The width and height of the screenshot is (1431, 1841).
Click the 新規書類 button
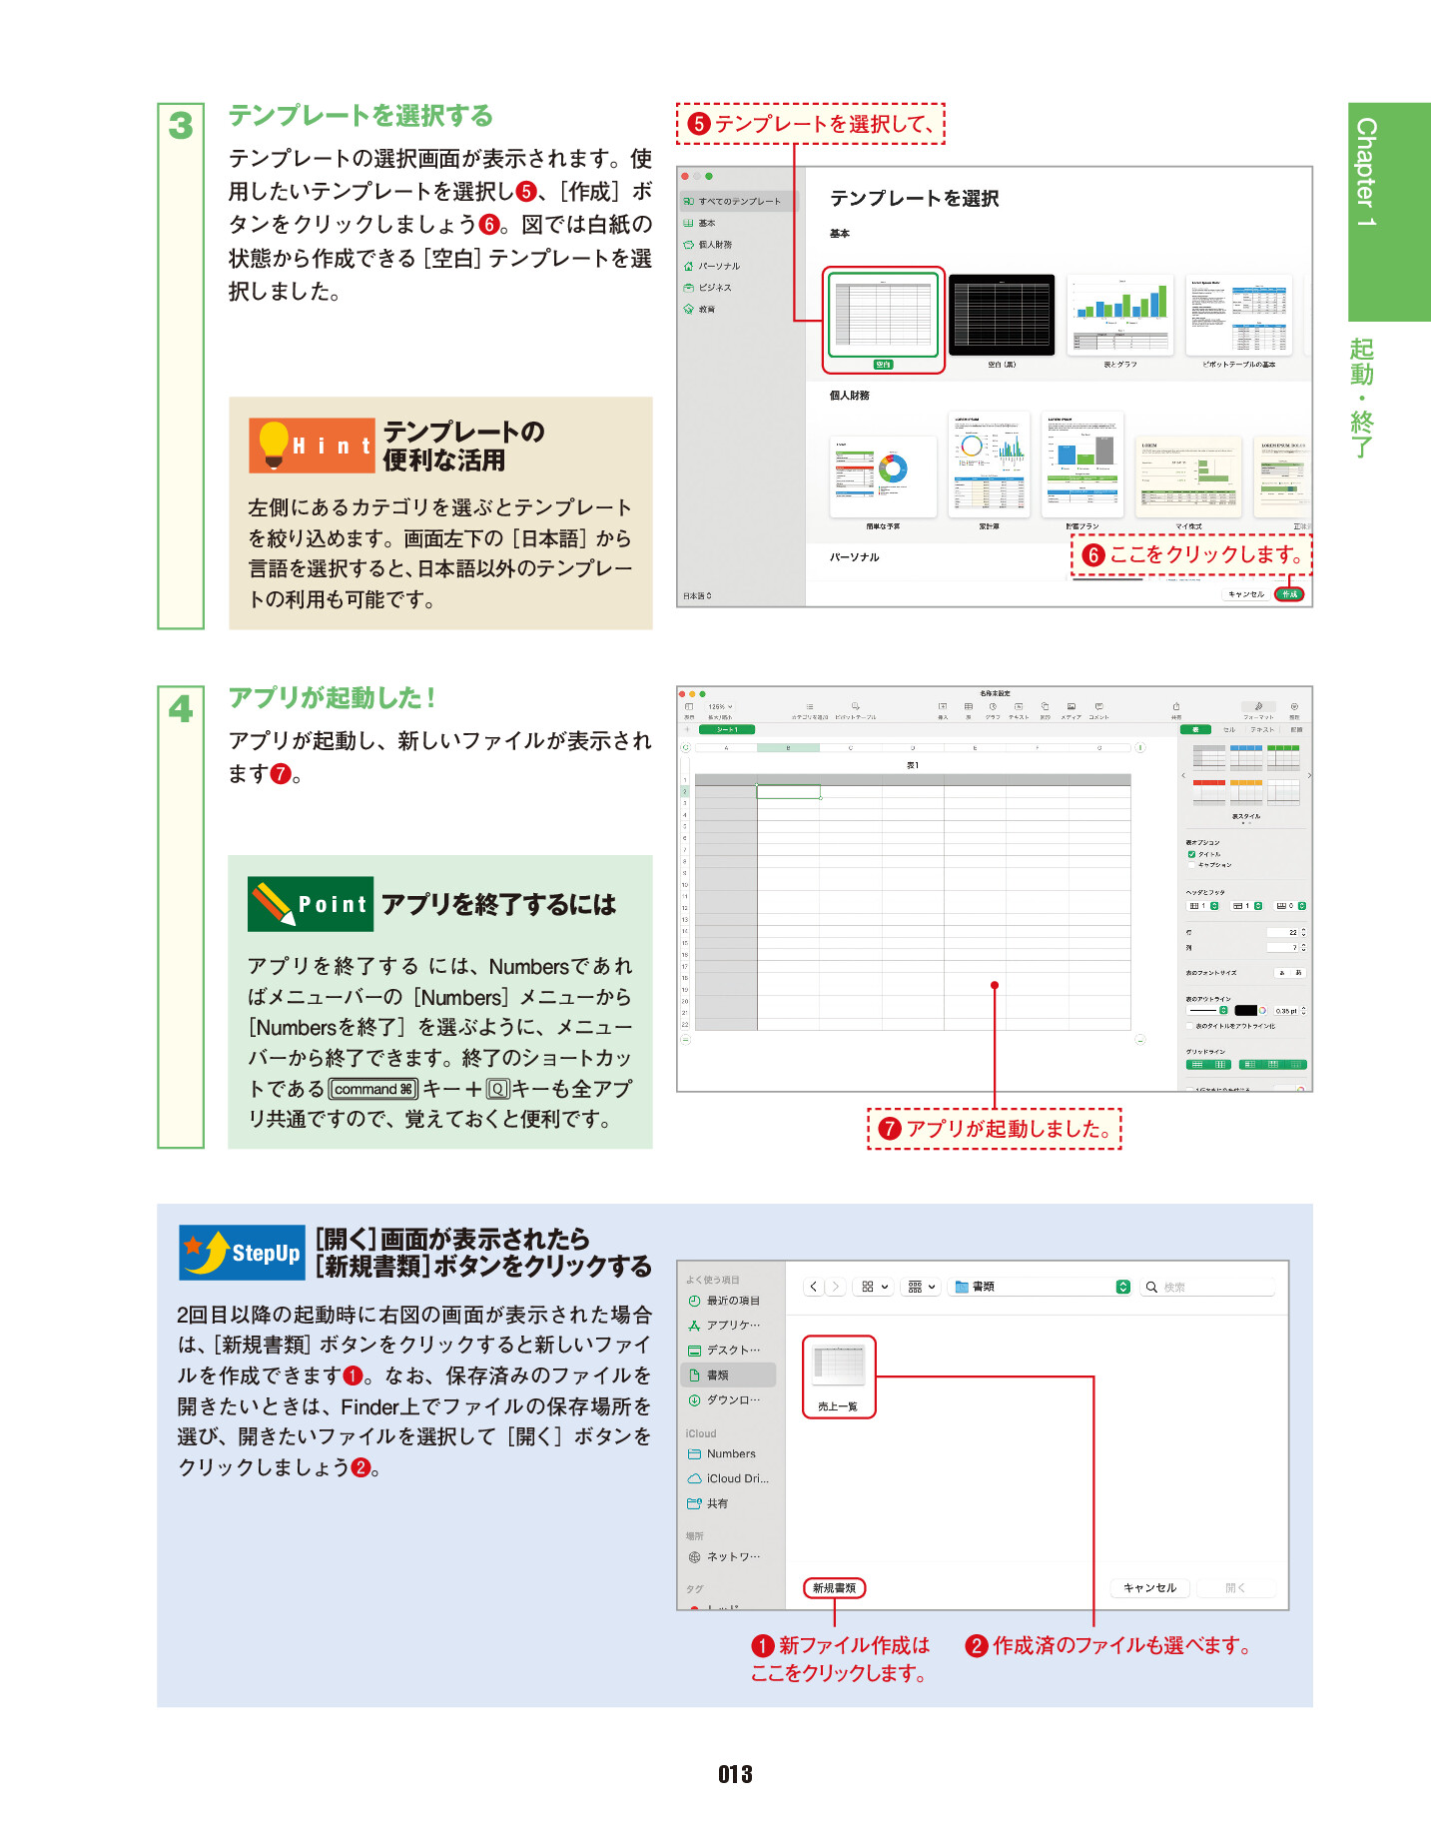click(x=834, y=1588)
